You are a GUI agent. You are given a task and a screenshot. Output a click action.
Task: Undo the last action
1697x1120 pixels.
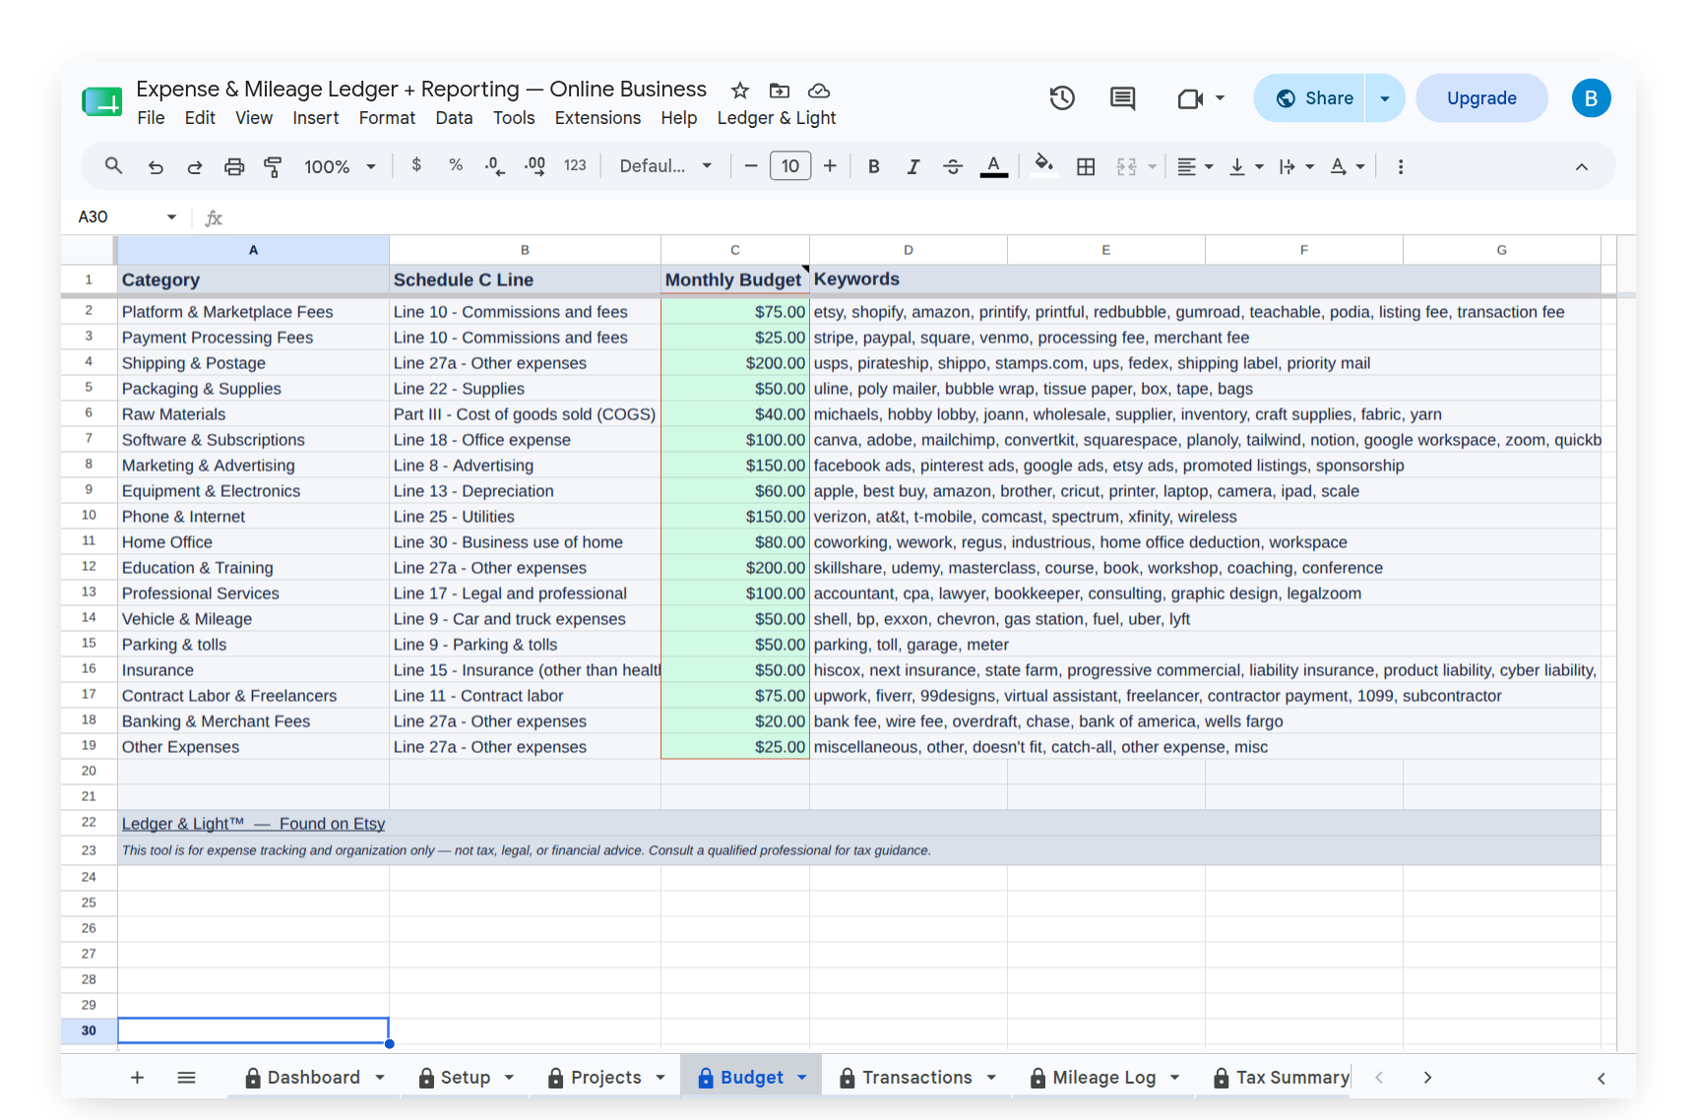coord(156,166)
